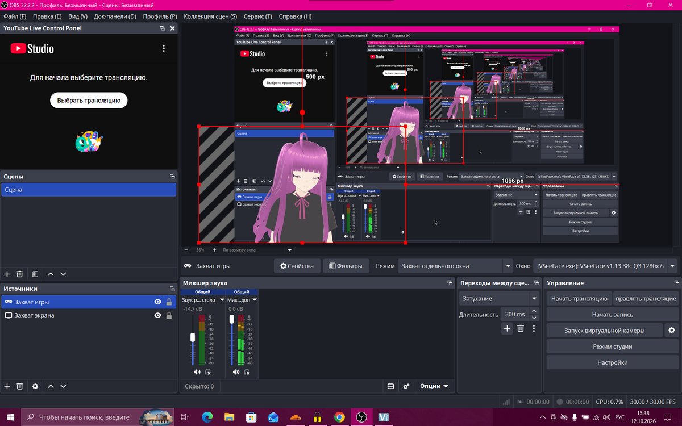Zoom in the preview with plus icon
Screen dimensions: 682x426
point(214,250)
